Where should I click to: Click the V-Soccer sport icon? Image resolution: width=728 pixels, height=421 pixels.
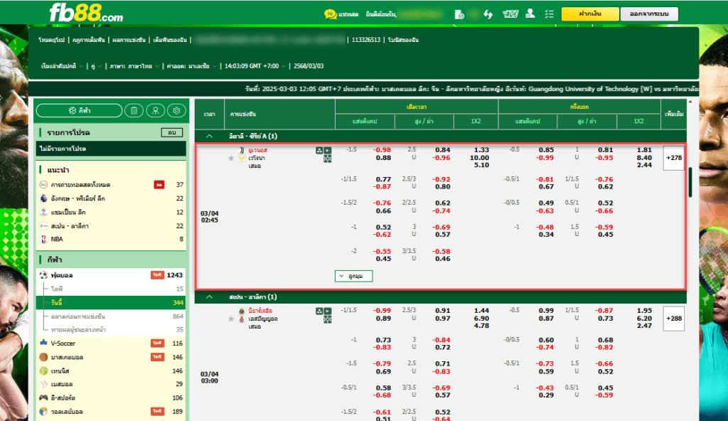[x=43, y=343]
